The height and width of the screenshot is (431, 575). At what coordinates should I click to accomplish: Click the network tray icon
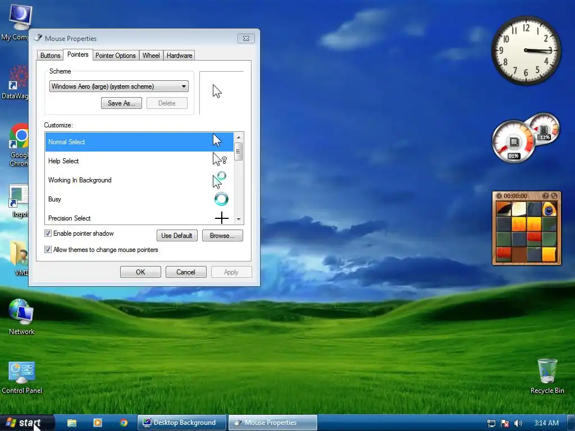coord(491,423)
